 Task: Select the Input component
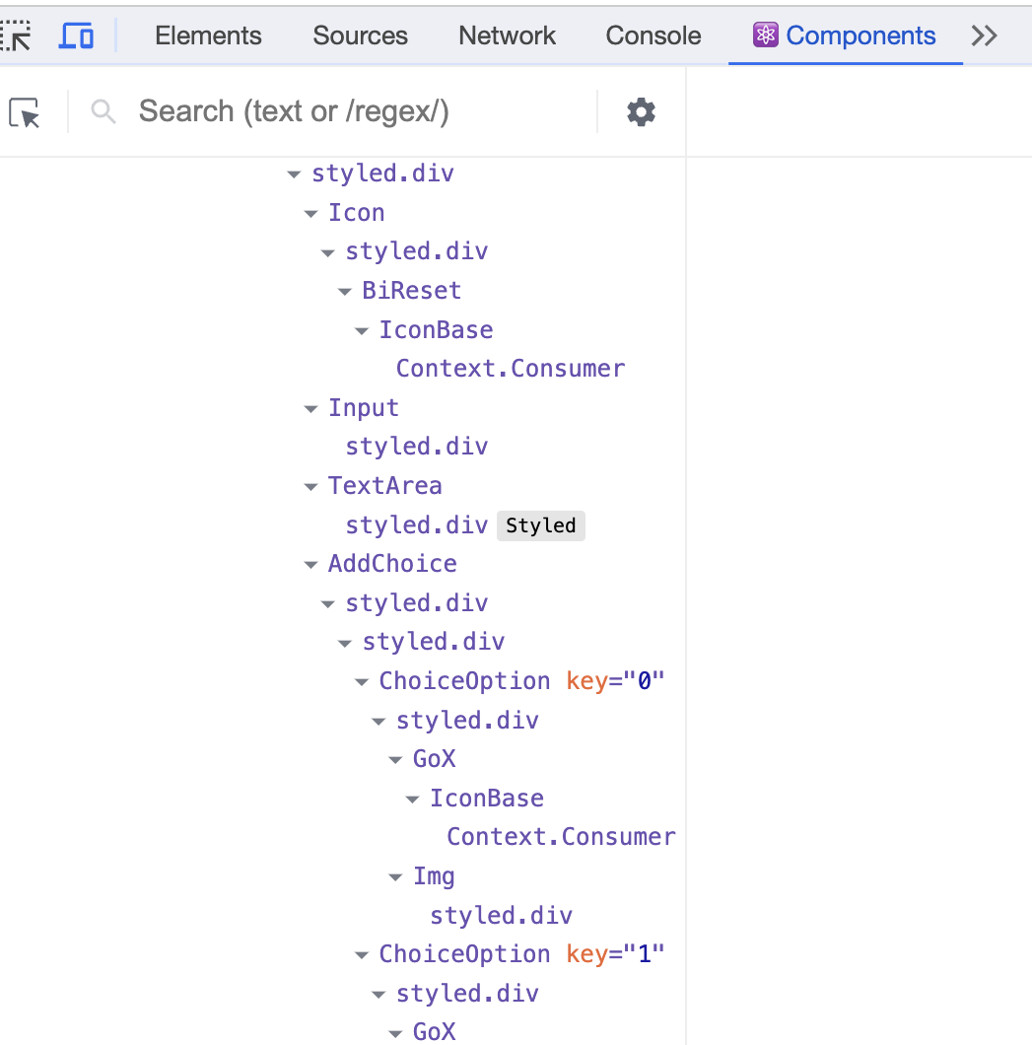coord(363,408)
